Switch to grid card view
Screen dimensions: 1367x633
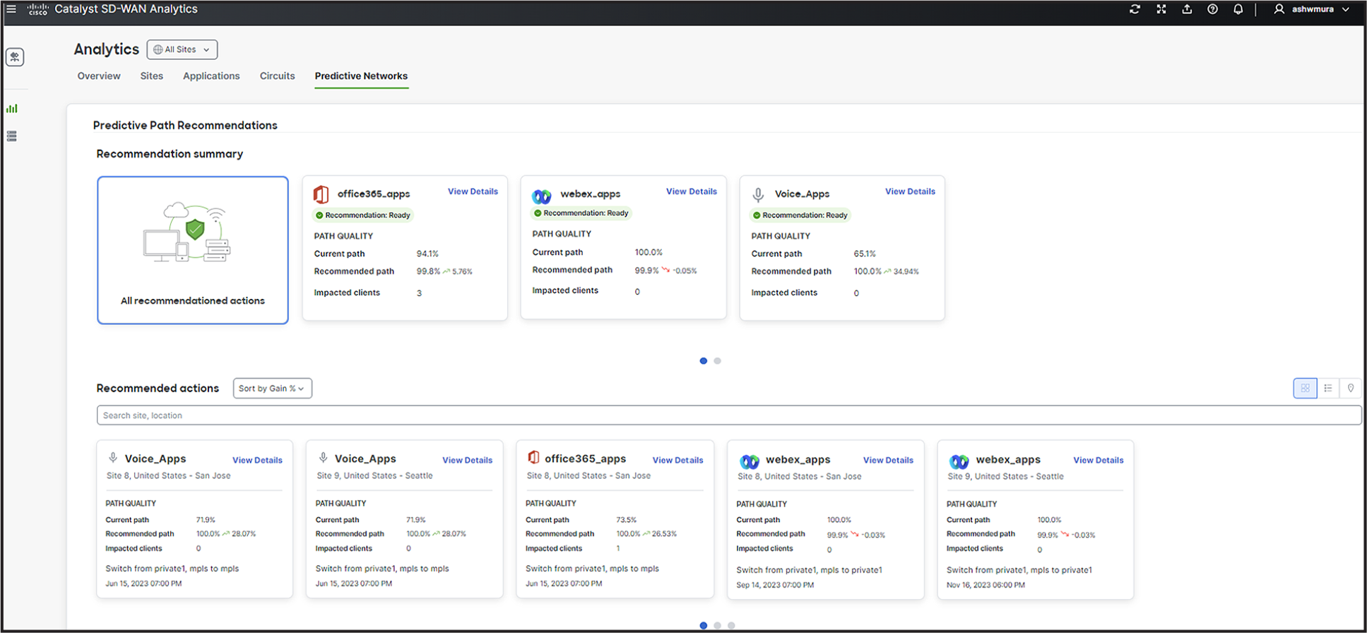[x=1305, y=388]
